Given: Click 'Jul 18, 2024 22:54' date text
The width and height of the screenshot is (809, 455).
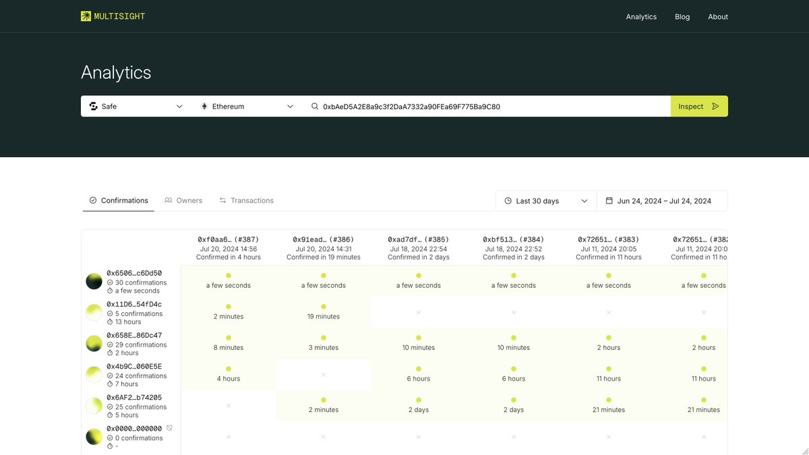Looking at the screenshot, I should (419, 249).
